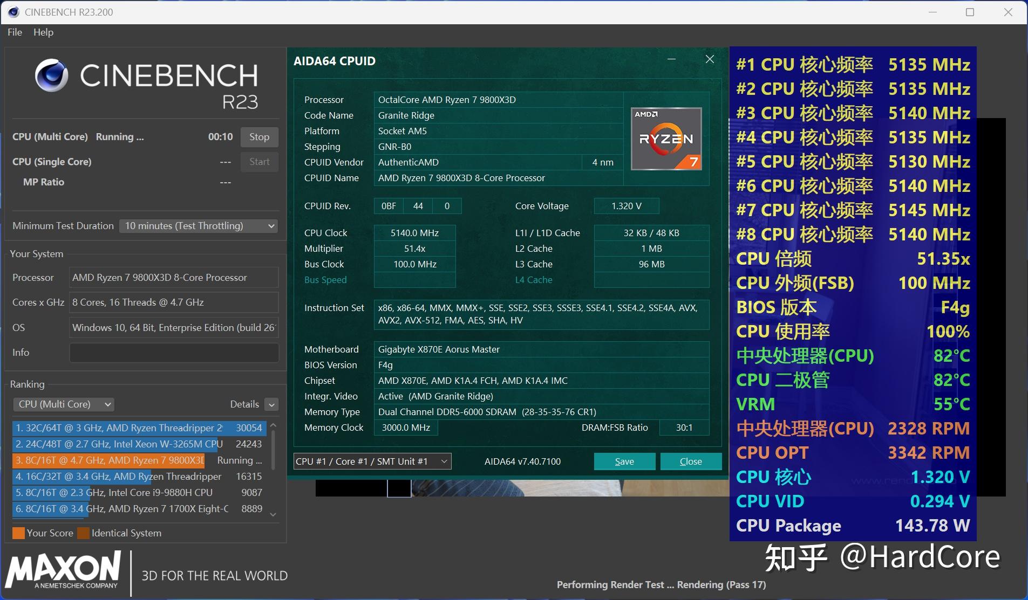
Task: Click the round Cinebench logo above R23
Action: tap(51, 75)
